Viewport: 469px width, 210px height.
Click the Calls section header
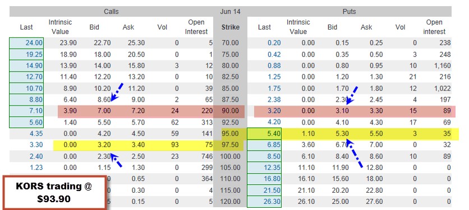(111, 12)
